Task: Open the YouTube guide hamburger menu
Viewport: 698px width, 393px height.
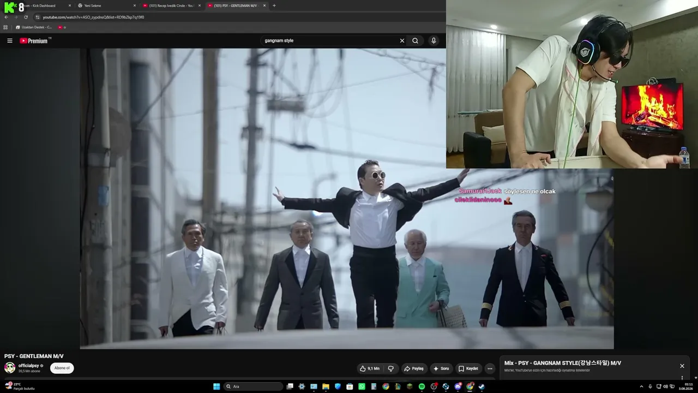Action: click(10, 40)
